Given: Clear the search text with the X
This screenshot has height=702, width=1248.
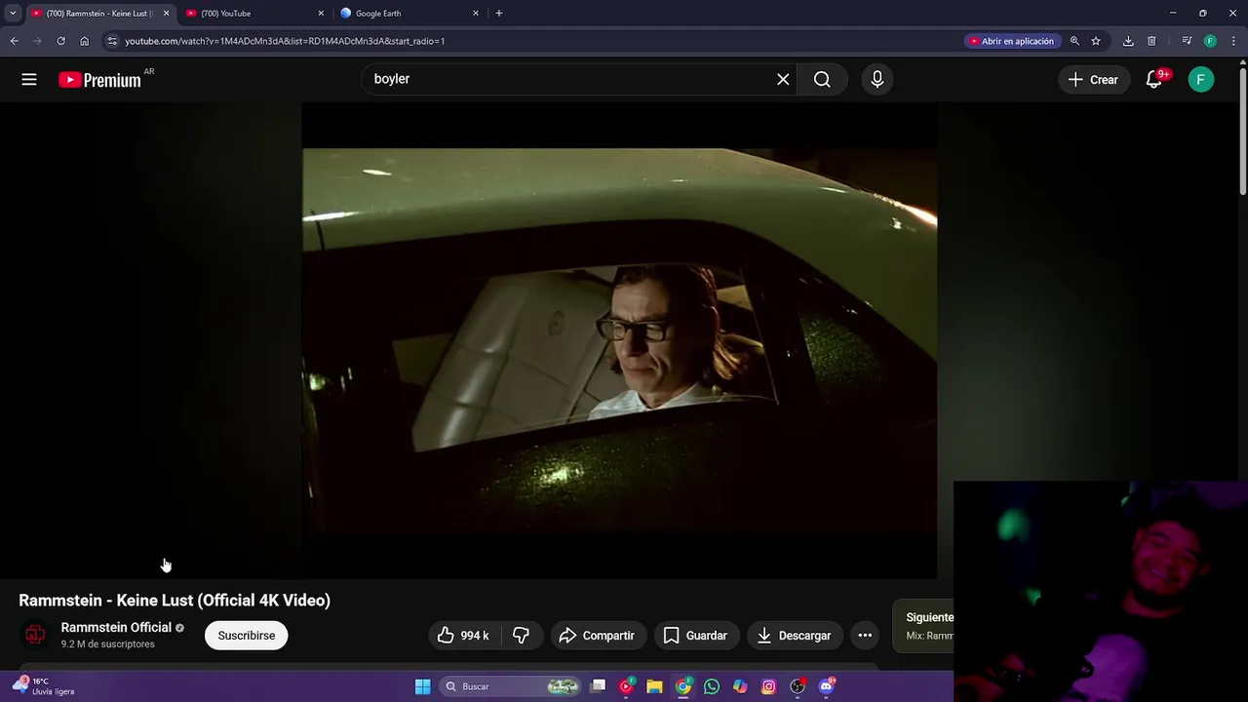Looking at the screenshot, I should click(783, 80).
